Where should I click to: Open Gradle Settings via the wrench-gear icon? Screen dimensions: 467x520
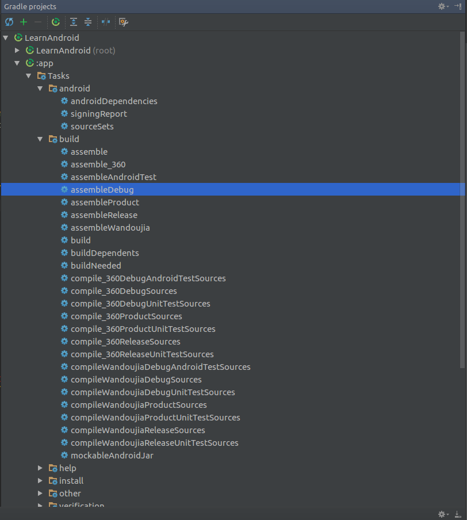coord(124,22)
